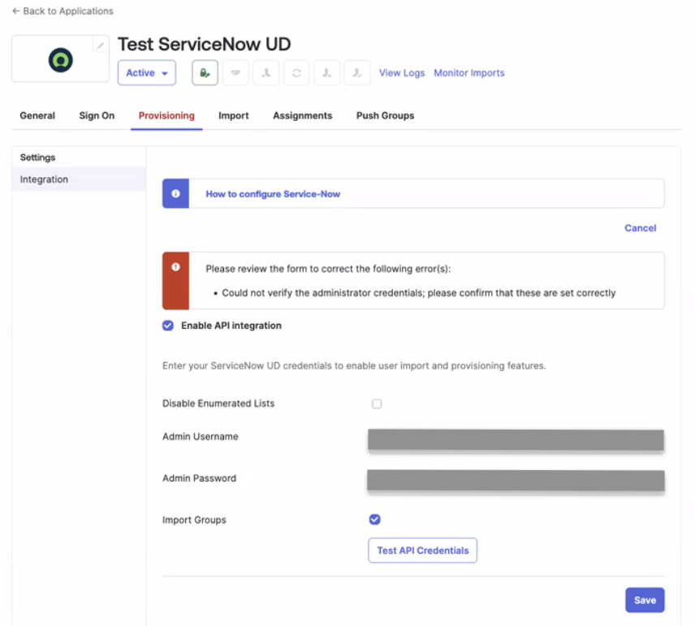
Task: Open the View Logs link
Action: click(402, 72)
